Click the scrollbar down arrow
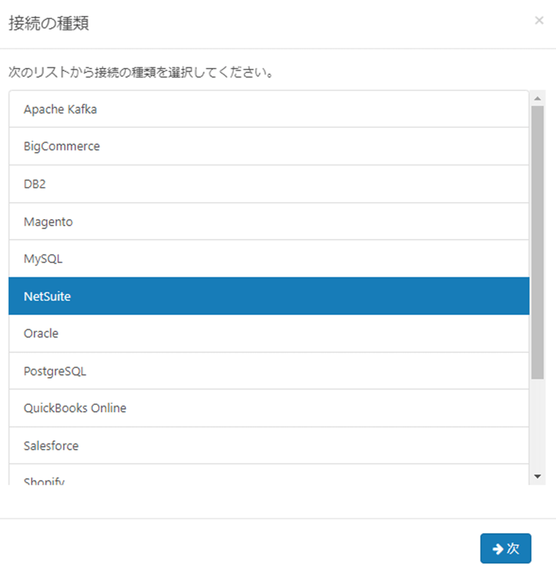This screenshot has height=573, width=556. (x=537, y=477)
